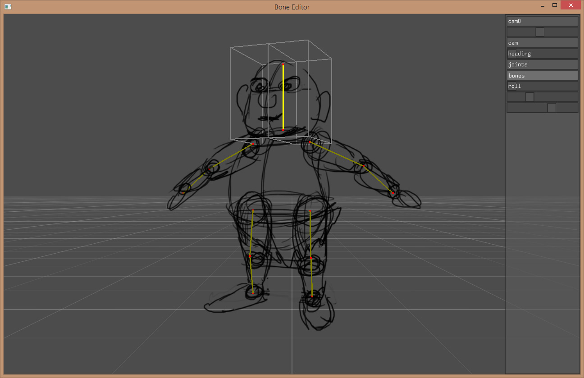Click the cam0 button in side panel
The width and height of the screenshot is (584, 378).
pyautogui.click(x=542, y=21)
